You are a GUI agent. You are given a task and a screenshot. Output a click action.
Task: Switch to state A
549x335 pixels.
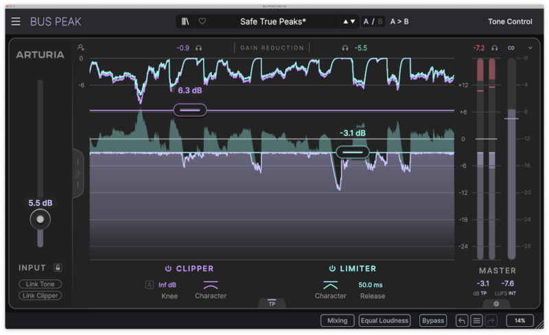[366, 22]
